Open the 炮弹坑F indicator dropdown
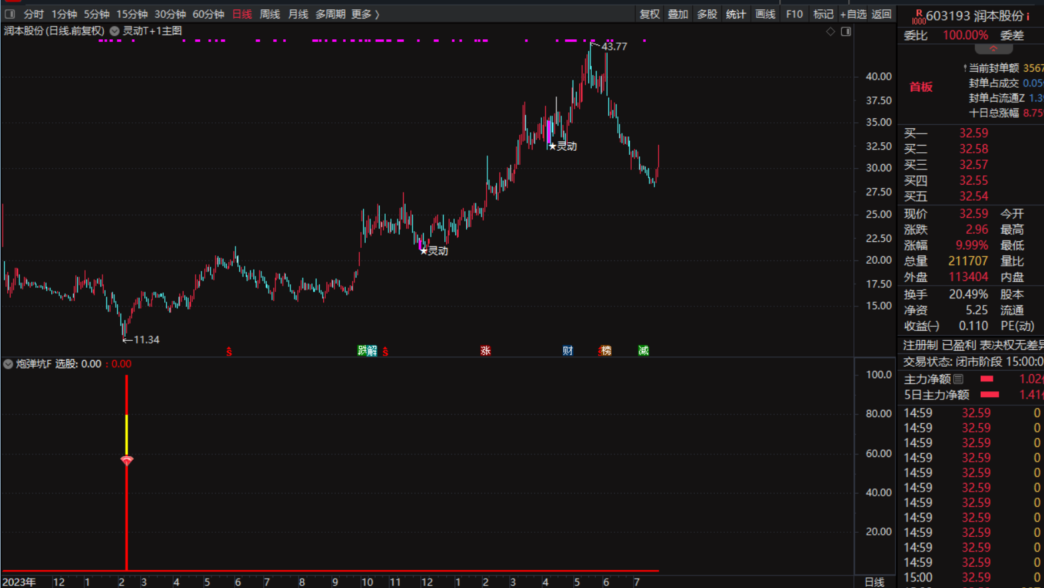Image resolution: width=1044 pixels, height=588 pixels. coord(8,364)
